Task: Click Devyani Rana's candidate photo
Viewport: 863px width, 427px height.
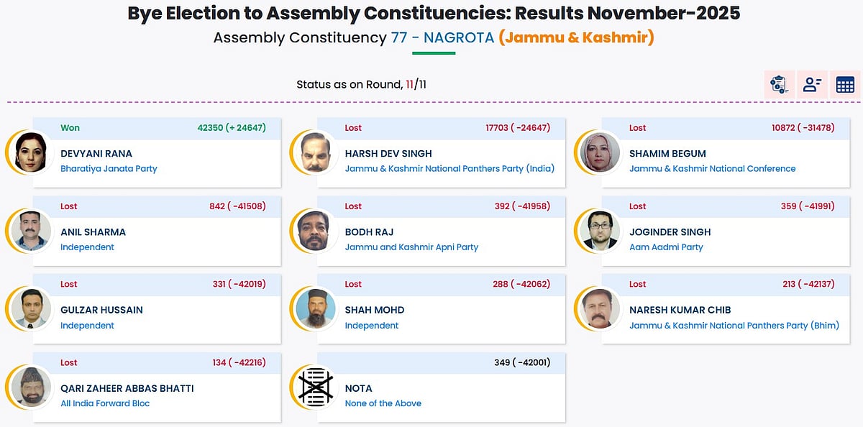Action: [30, 152]
